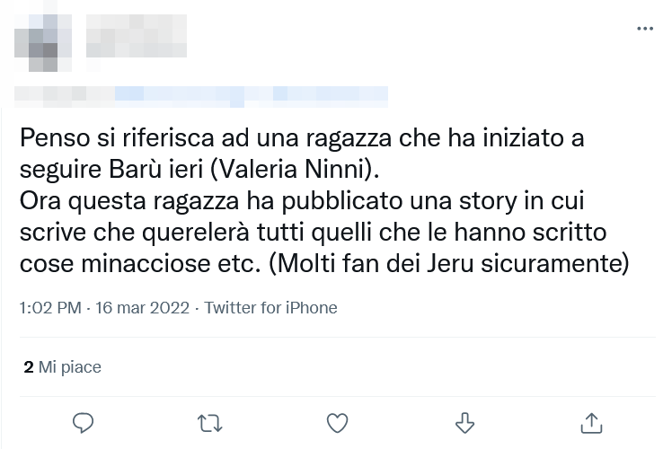672x449 pixels.
Task: Retweet this post using the arrows icon
Action: pyautogui.click(x=210, y=421)
